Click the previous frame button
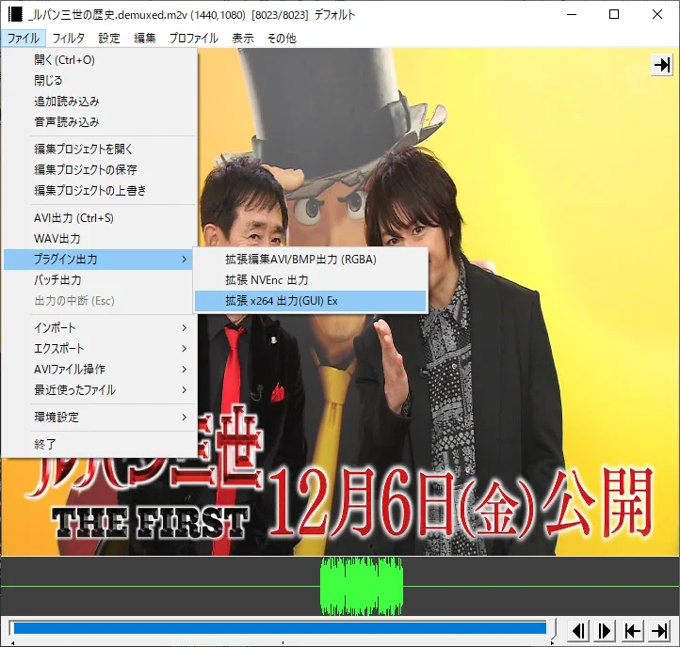This screenshot has width=680, height=647. coord(580,630)
